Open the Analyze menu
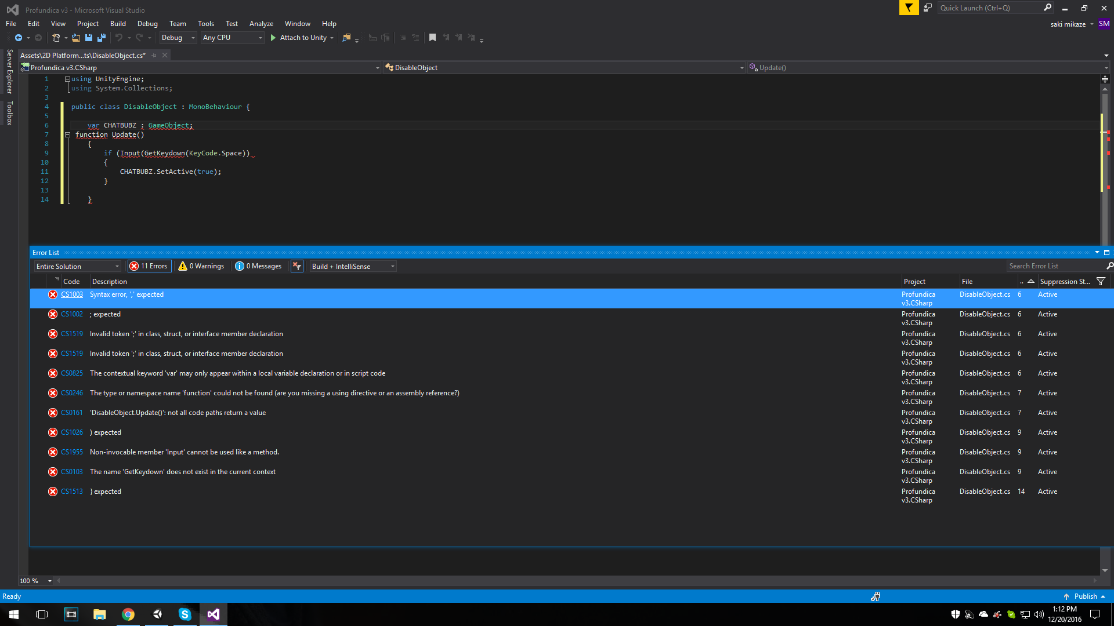 (x=261, y=24)
